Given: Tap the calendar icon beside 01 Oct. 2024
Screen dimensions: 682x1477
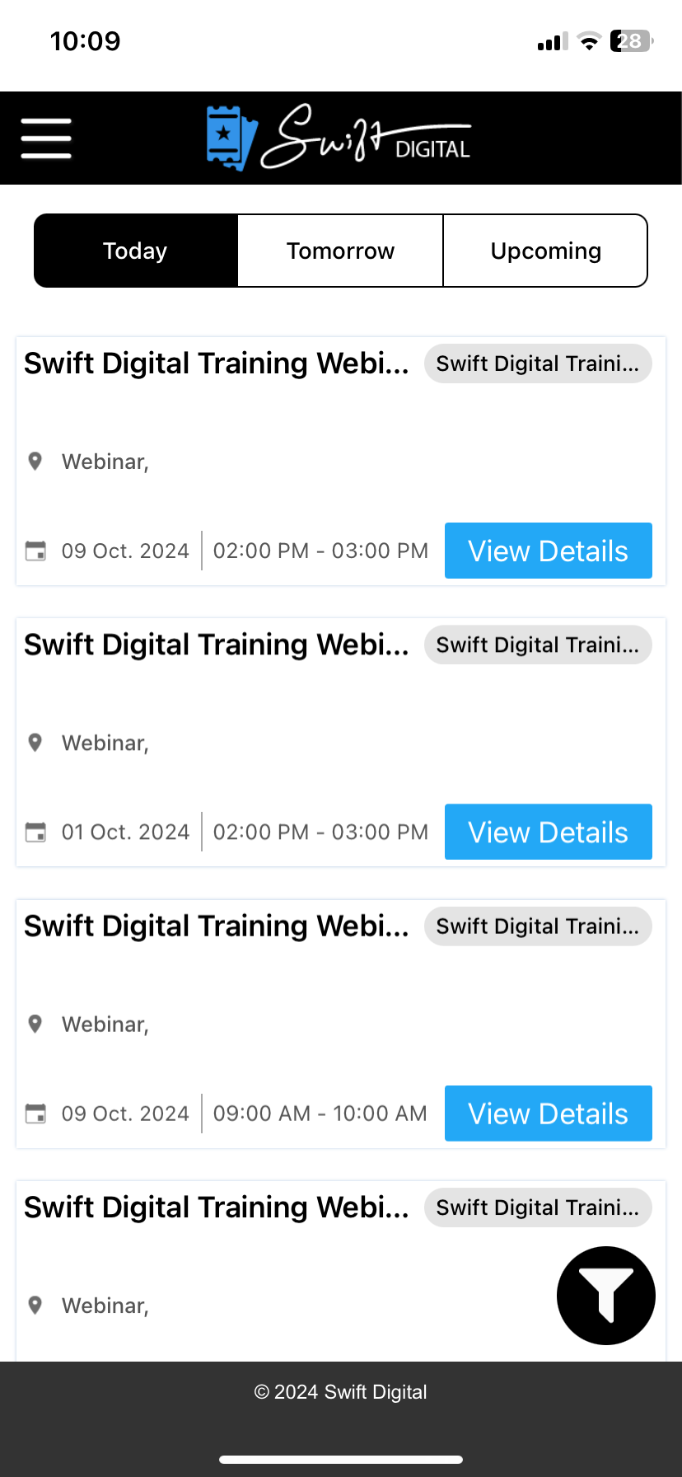Looking at the screenshot, I should tap(35, 832).
